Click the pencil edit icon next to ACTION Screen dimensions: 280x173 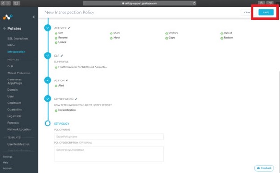67,80
